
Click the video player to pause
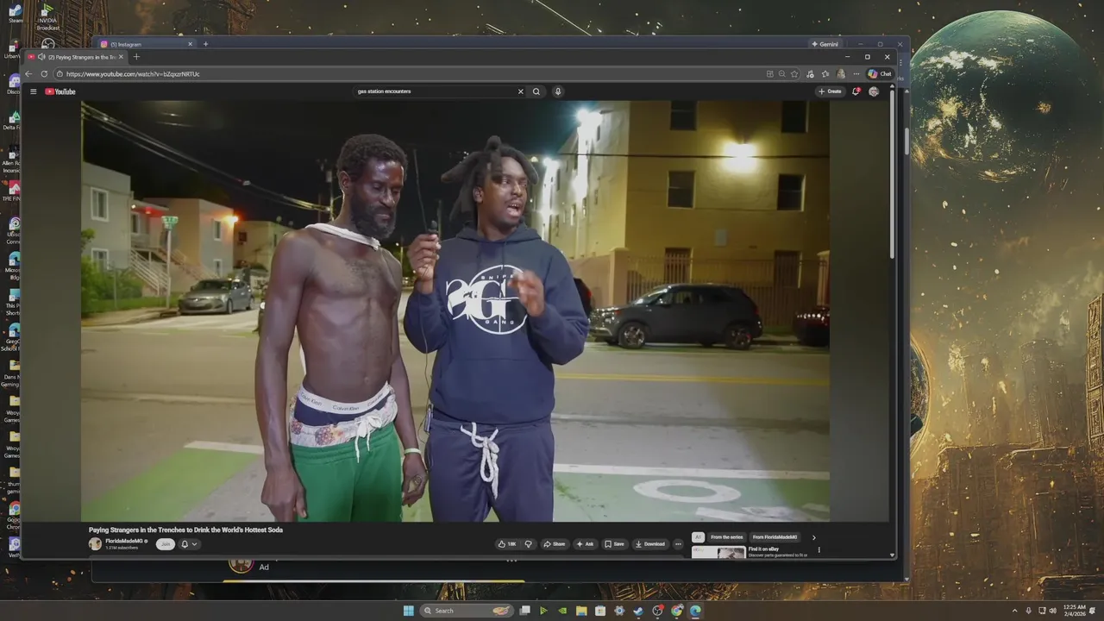[455, 310]
